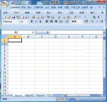Click increase decimal icon

pyautogui.click(x=101, y=21)
